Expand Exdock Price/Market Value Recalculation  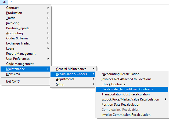point(132,99)
